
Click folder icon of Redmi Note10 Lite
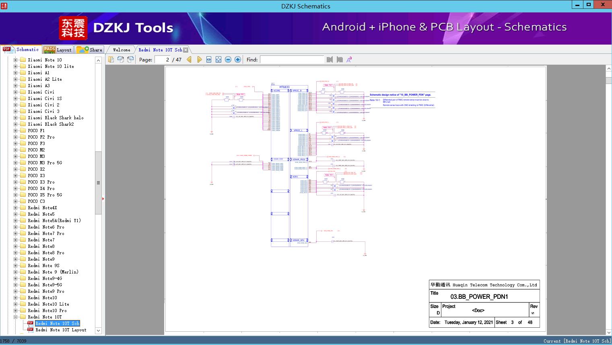(x=23, y=304)
